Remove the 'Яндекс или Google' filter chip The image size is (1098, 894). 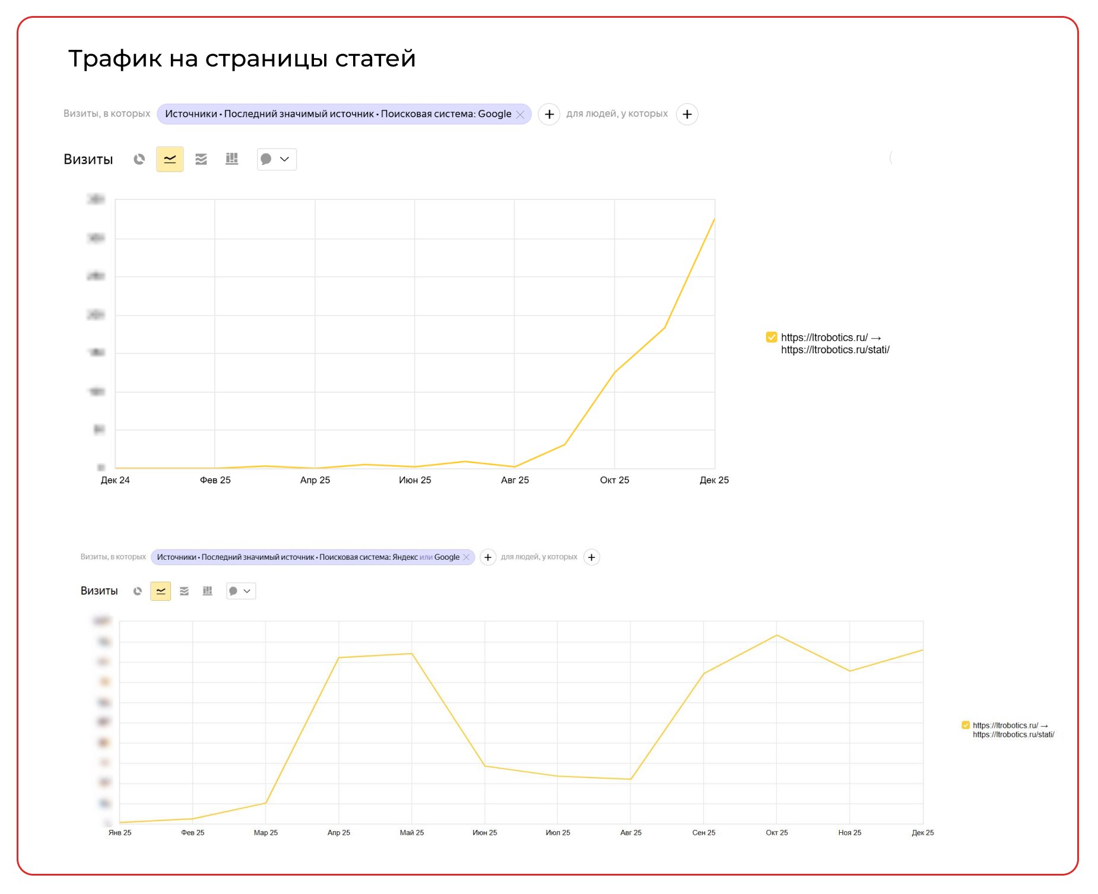pos(467,557)
